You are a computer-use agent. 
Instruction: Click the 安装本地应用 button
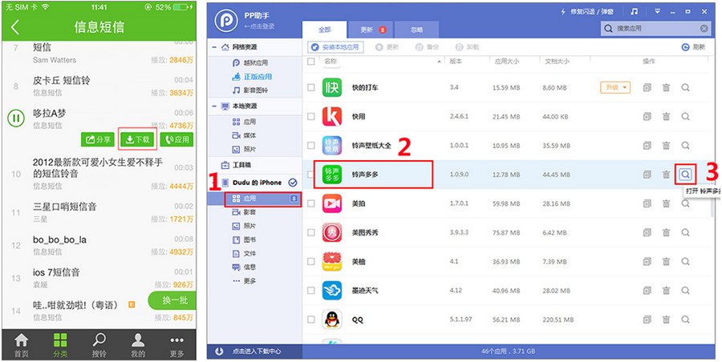(336, 47)
